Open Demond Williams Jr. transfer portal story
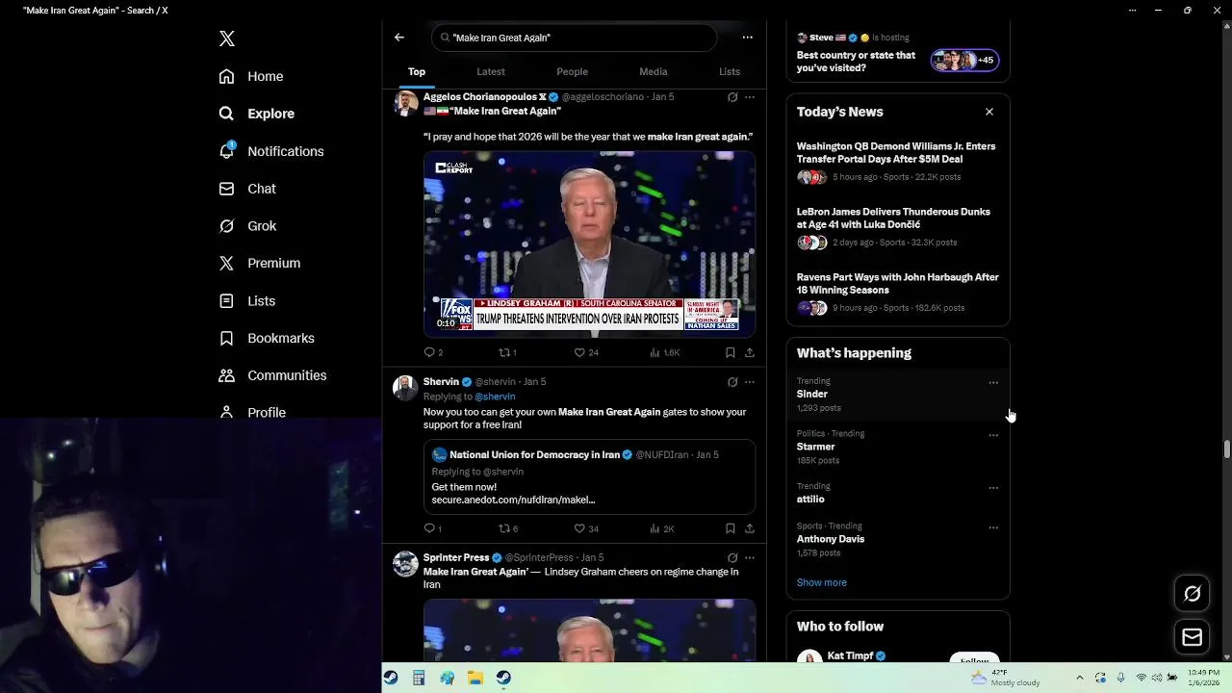 tap(898, 162)
